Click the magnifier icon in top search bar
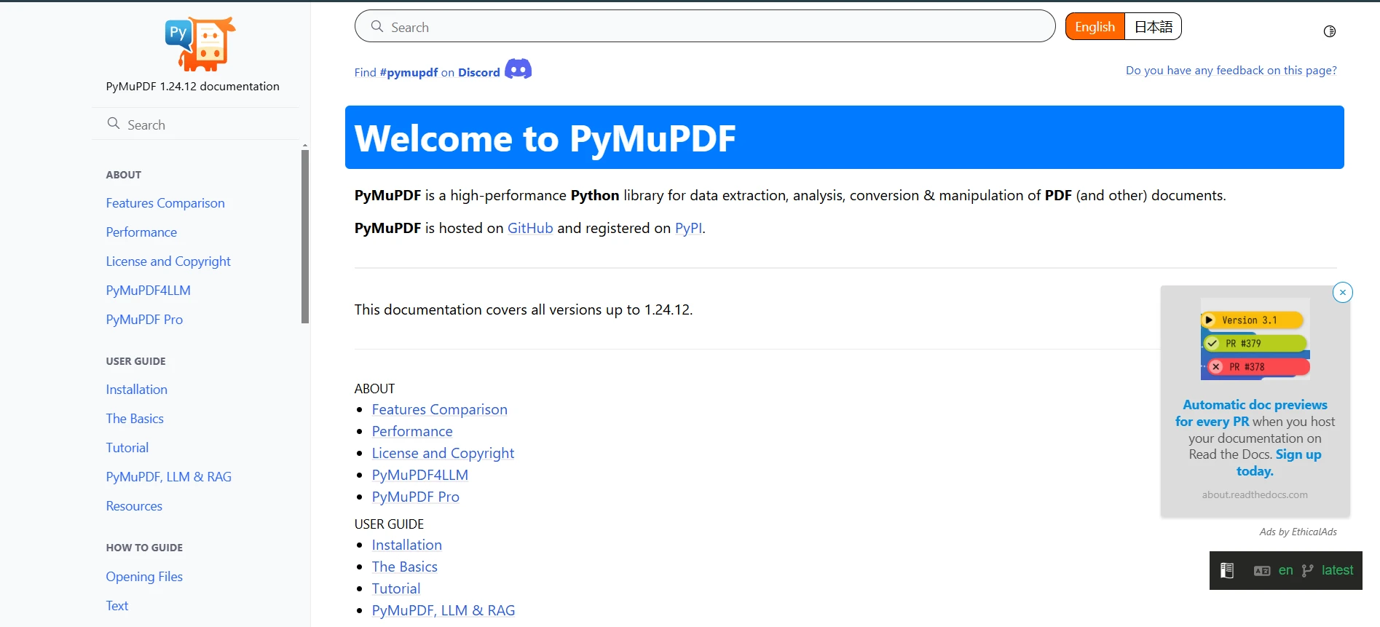 coord(377,26)
